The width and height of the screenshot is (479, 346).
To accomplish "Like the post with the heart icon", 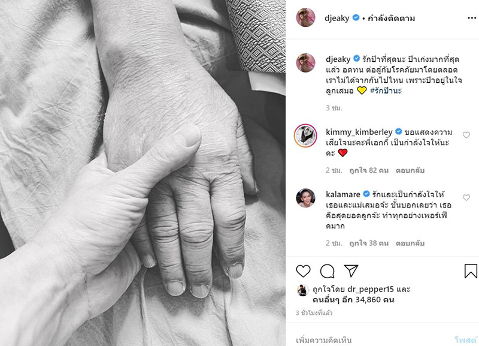I will (304, 271).
